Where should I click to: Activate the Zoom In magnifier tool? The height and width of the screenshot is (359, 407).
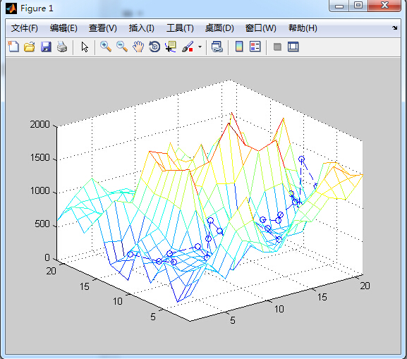click(x=106, y=47)
